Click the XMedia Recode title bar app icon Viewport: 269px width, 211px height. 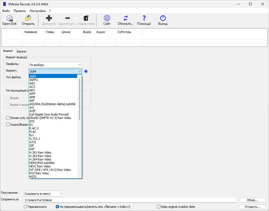click(5, 4)
